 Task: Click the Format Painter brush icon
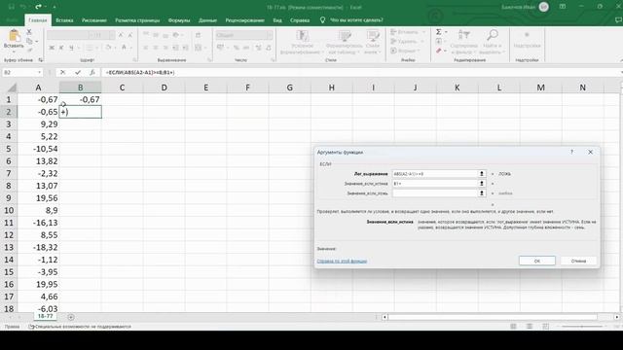tap(29, 50)
